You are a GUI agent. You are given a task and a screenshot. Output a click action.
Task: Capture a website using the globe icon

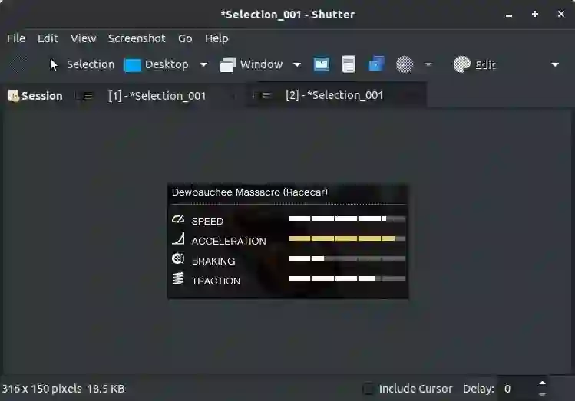[405, 64]
